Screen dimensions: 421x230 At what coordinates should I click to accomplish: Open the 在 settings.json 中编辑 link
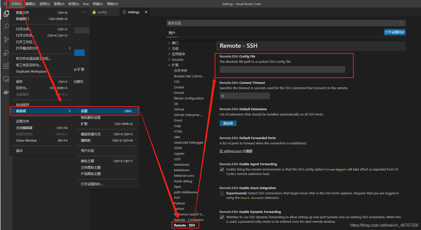click(x=236, y=151)
